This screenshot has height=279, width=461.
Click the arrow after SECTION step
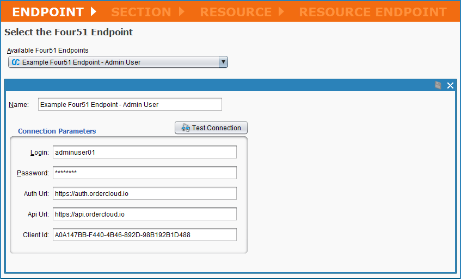tap(181, 11)
